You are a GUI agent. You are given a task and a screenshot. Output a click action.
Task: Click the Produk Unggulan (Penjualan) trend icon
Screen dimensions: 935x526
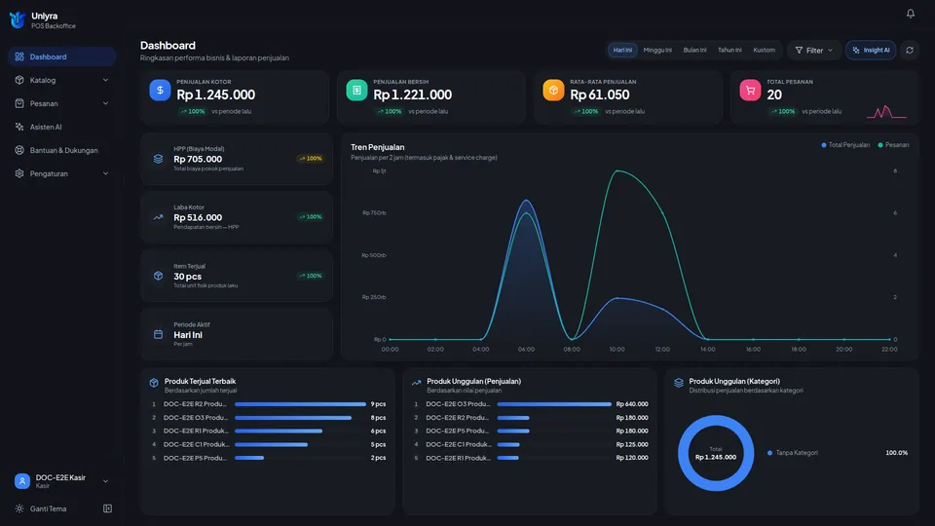click(x=416, y=383)
